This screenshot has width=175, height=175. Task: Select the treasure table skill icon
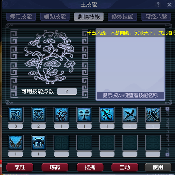[x=84, y=115]
